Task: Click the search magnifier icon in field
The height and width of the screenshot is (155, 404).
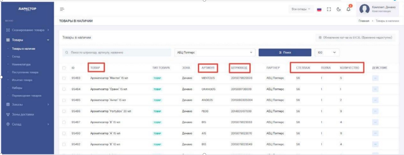Action: (67, 53)
